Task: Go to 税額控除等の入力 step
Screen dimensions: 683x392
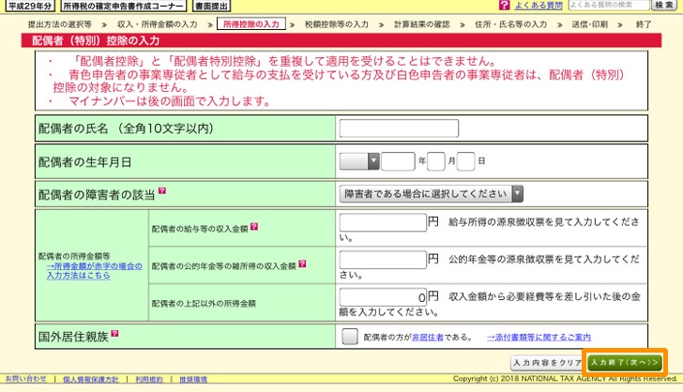Action: point(337,24)
